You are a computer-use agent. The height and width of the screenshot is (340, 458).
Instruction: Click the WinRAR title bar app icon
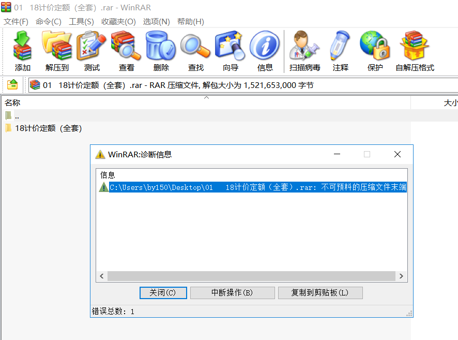pyautogui.click(x=6, y=7)
